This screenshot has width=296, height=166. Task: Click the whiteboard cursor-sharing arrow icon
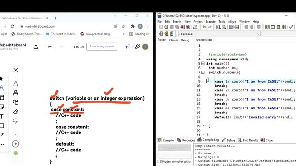point(128,47)
